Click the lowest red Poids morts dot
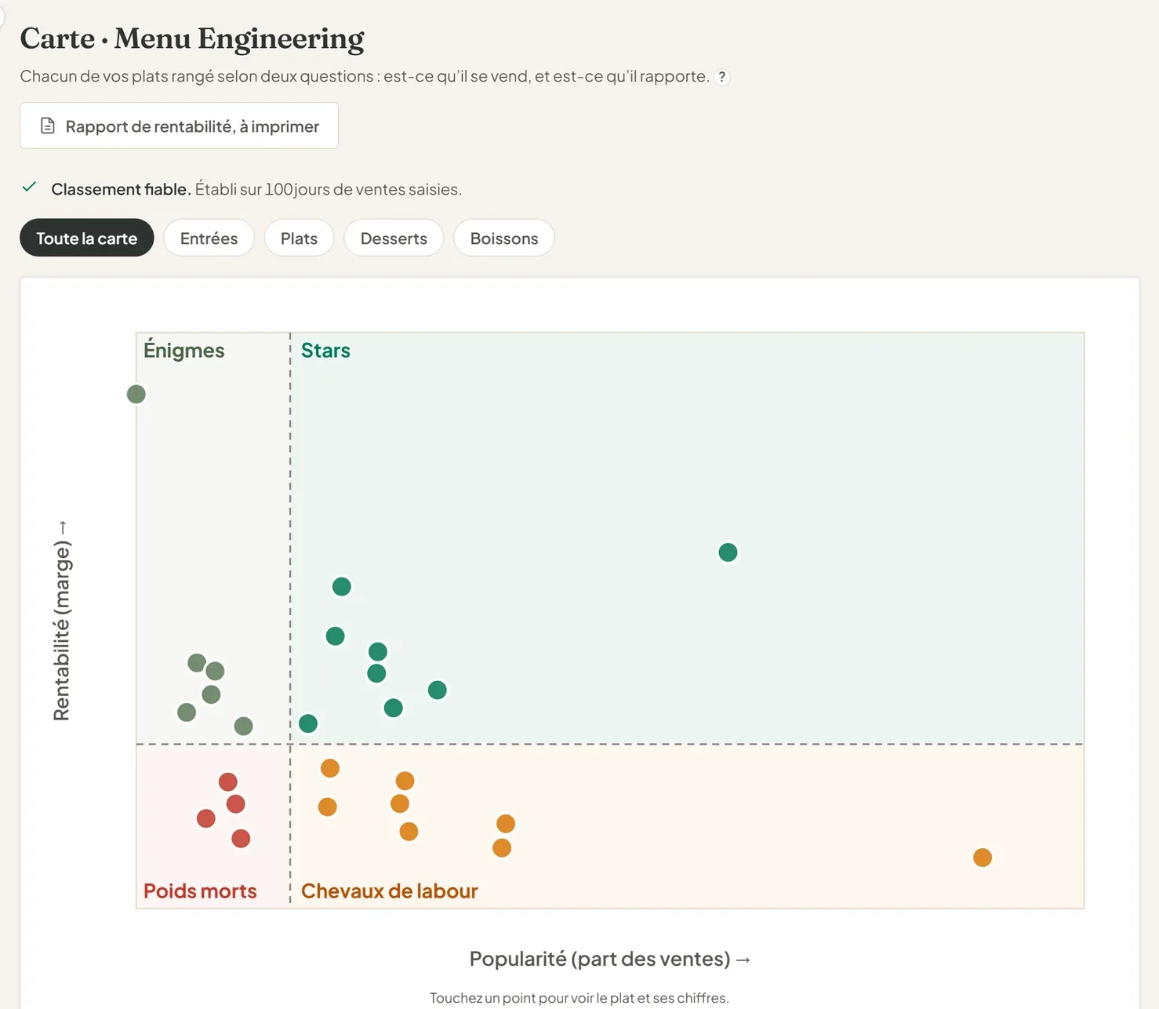The image size is (1159, 1009). (241, 839)
